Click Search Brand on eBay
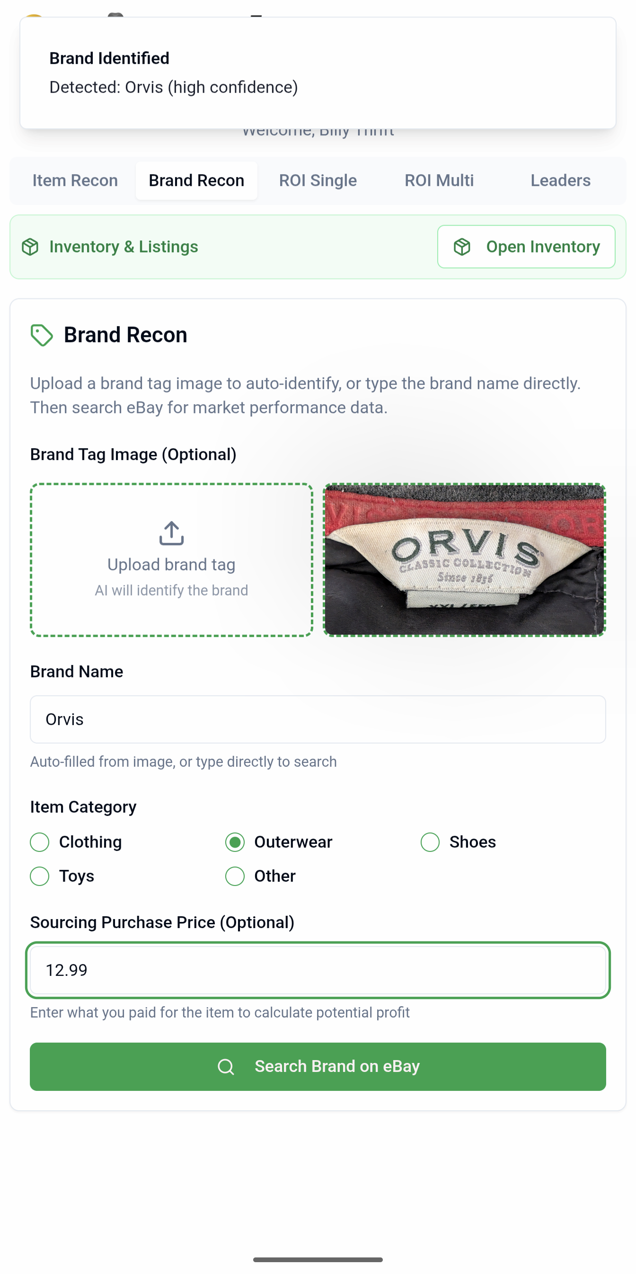Viewport: 636px width, 1274px height. (318, 1066)
